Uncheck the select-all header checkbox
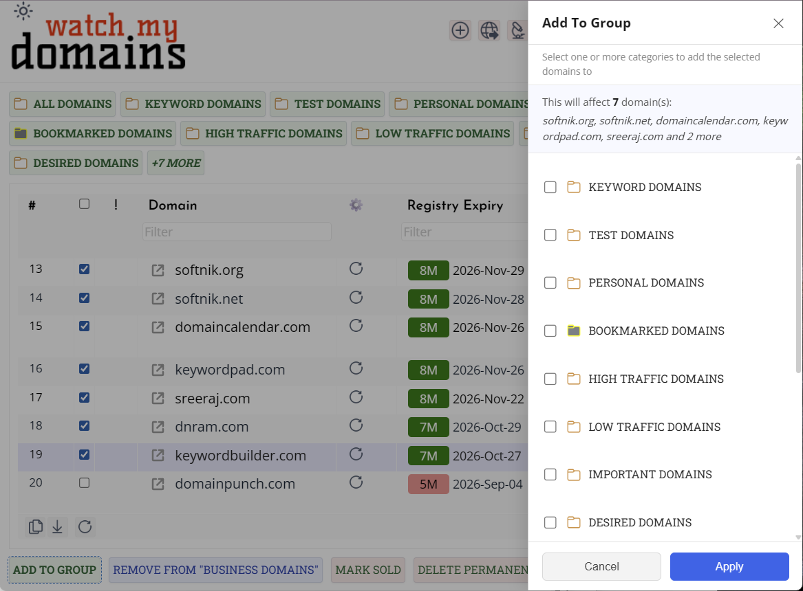 [84, 204]
